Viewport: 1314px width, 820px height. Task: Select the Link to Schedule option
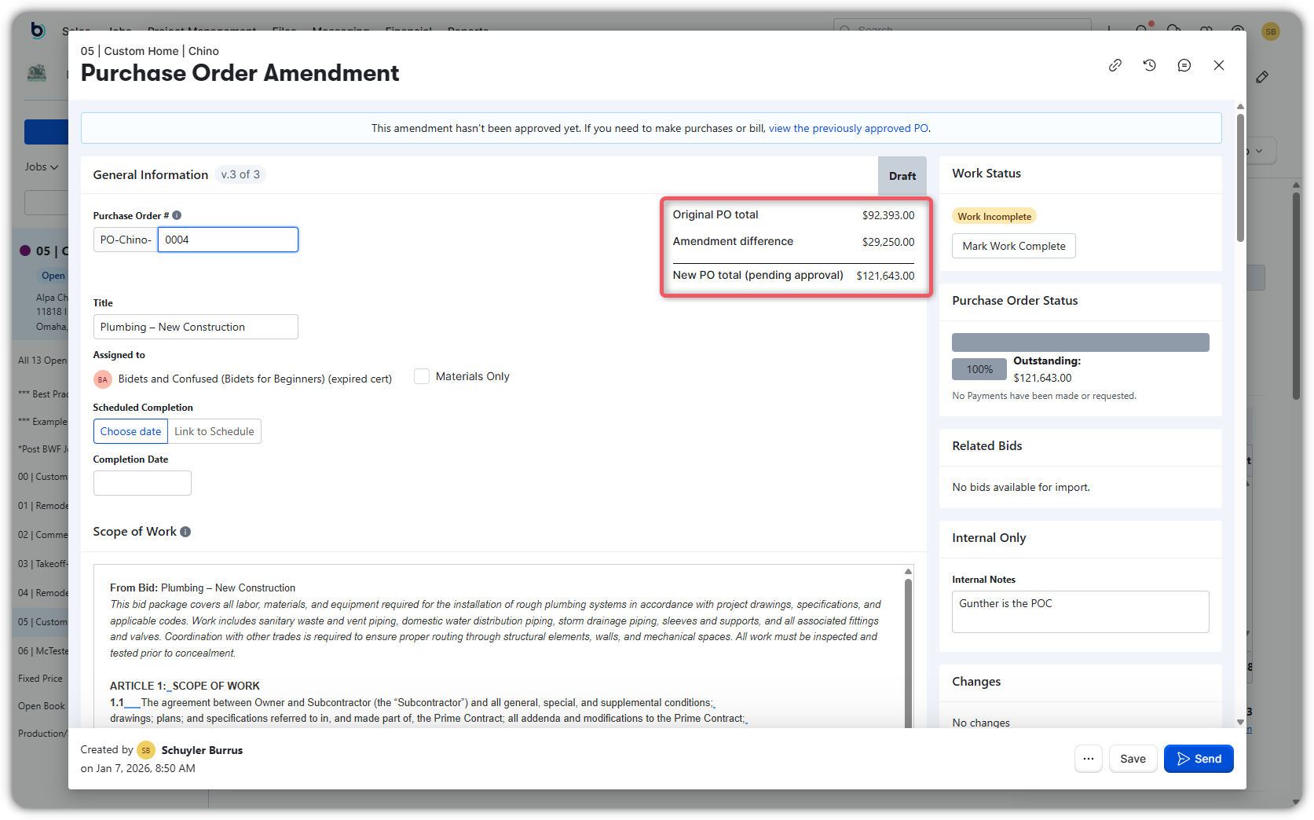click(214, 431)
